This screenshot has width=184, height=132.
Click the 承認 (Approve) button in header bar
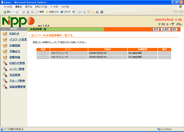156,29
